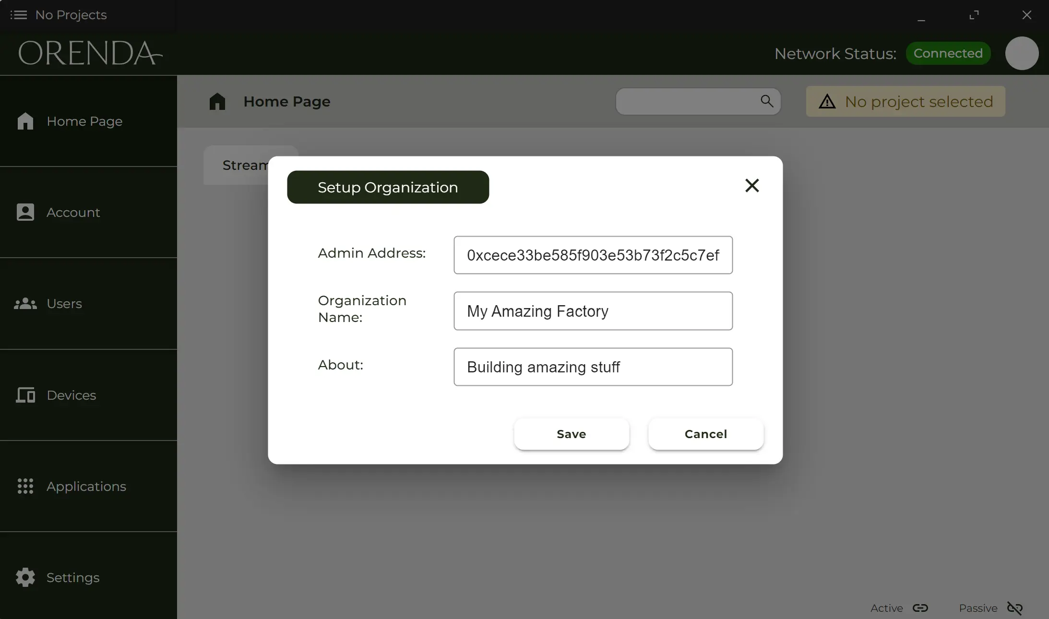This screenshot has height=619, width=1049.
Task: Cancel the Setup Organization dialog
Action: tap(705, 434)
